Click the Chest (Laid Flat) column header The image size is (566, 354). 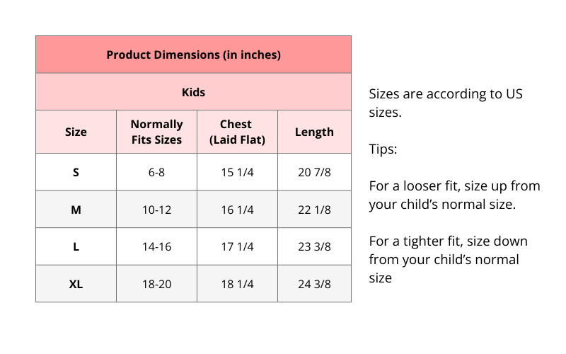[x=237, y=132]
